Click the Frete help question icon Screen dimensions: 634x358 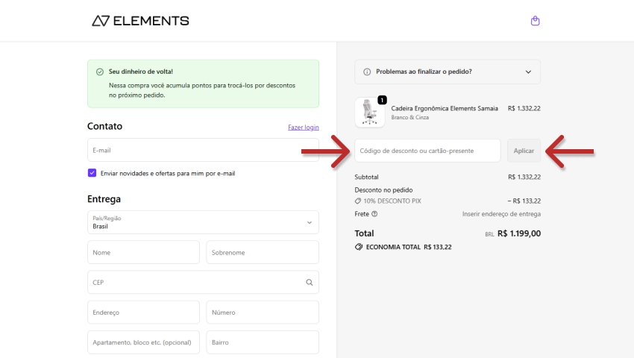(x=374, y=214)
